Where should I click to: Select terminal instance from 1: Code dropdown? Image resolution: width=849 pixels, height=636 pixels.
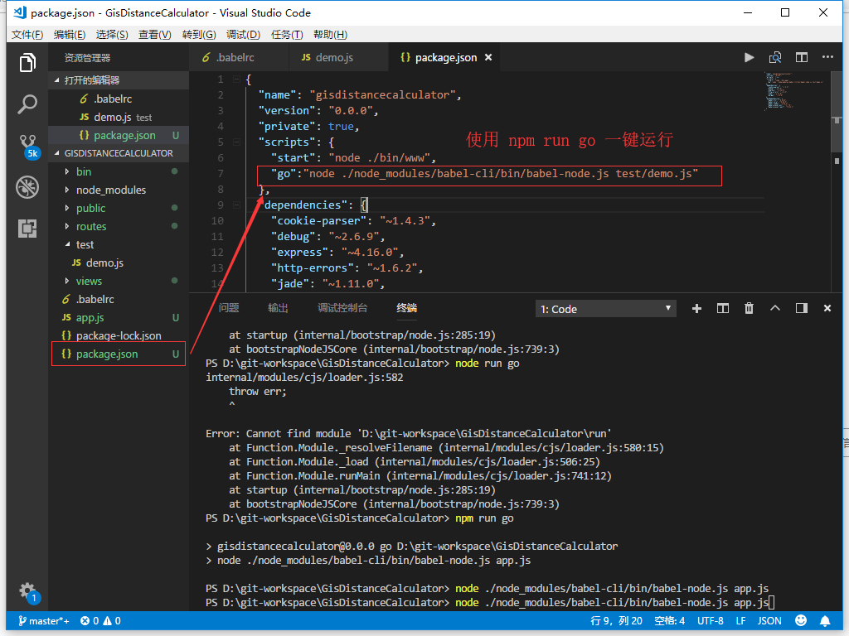(x=605, y=309)
